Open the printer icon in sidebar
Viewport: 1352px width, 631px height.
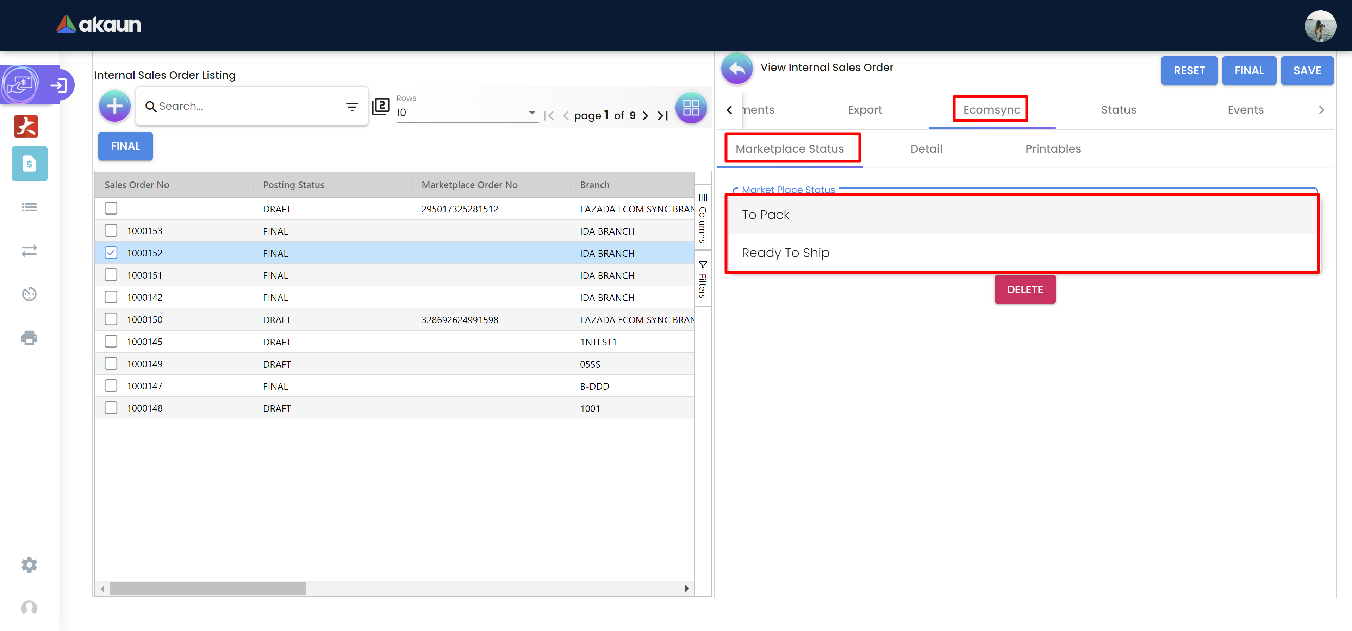click(x=29, y=338)
